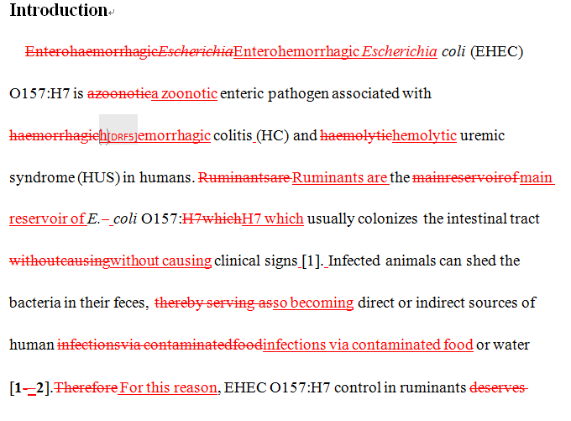The height and width of the screenshot is (421, 571).
Task: Click the citation "[1]" after clinical signs
Action: click(x=312, y=260)
